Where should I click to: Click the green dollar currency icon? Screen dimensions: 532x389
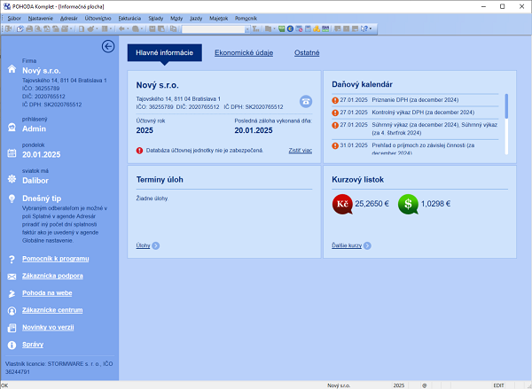(409, 204)
